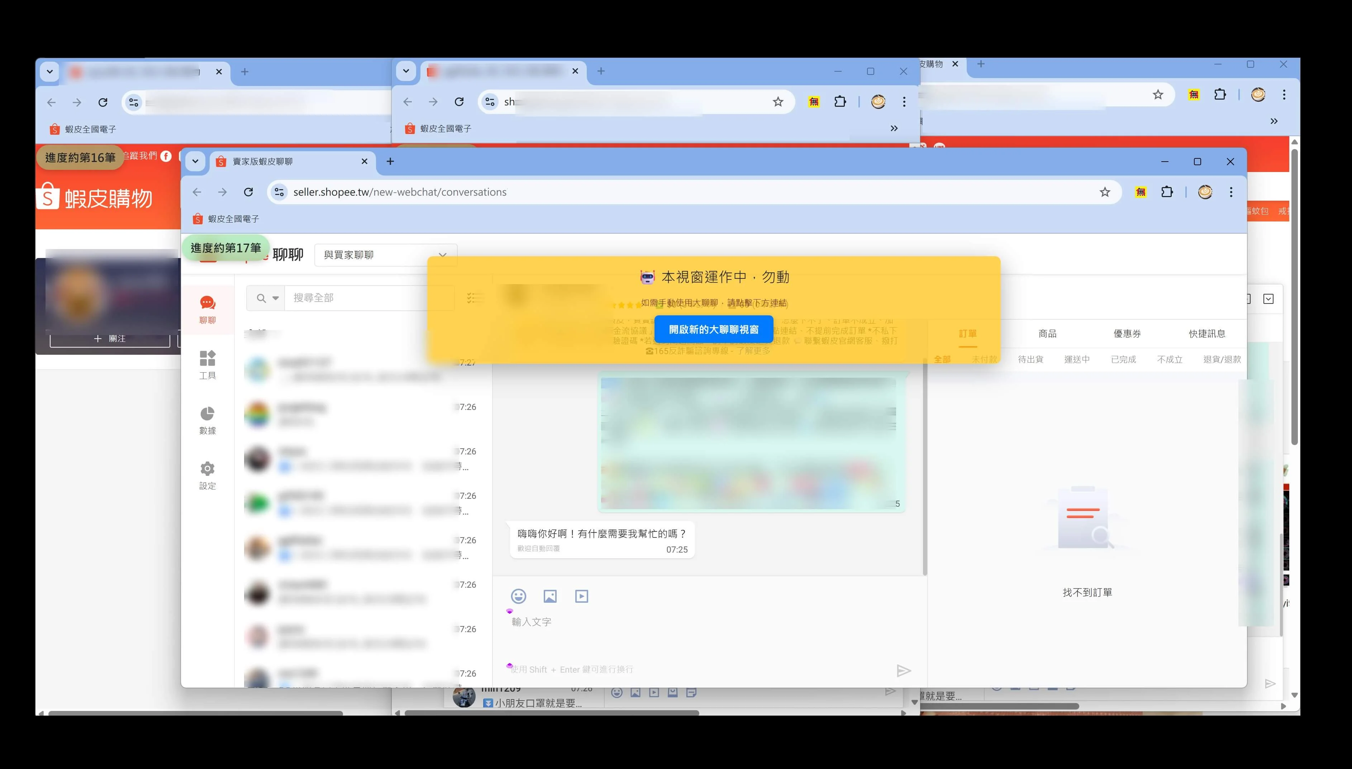1352x769 pixels.
Task: Click 關注 follow button in left window
Action: coord(110,339)
